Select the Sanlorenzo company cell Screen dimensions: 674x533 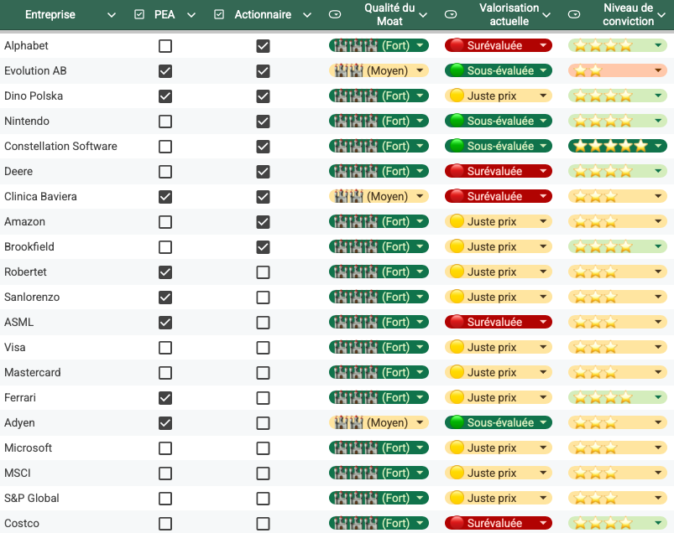pos(32,297)
